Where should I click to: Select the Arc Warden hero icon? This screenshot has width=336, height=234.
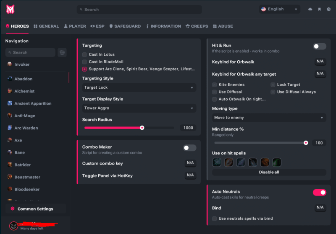click(x=10, y=128)
